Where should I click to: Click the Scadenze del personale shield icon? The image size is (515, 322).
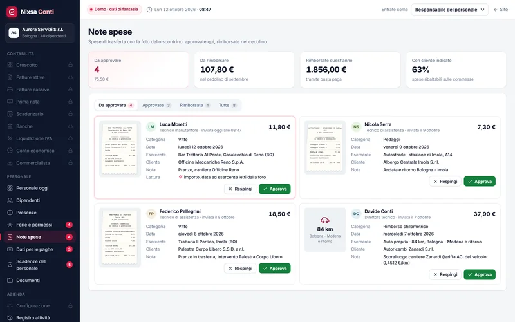click(x=10, y=265)
